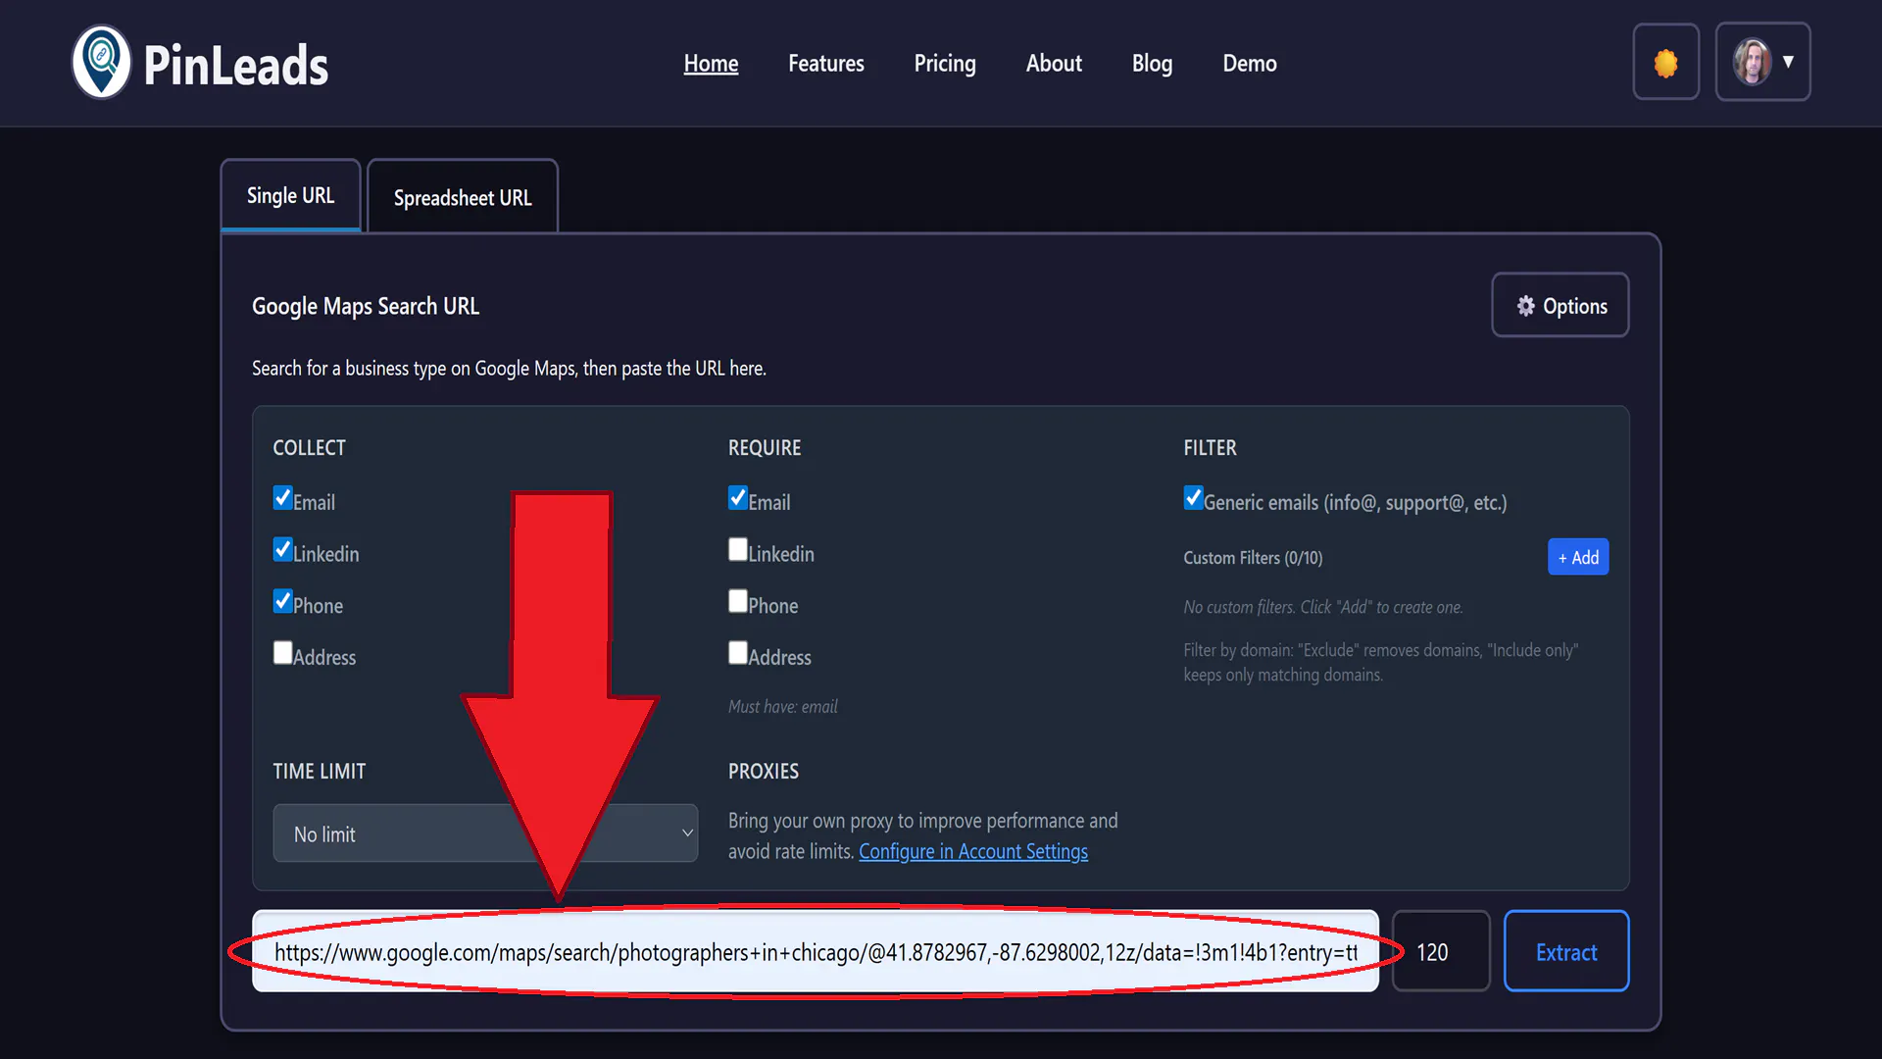This screenshot has width=1882, height=1059.
Task: Uncheck Require Email checkbox
Action: (738, 498)
